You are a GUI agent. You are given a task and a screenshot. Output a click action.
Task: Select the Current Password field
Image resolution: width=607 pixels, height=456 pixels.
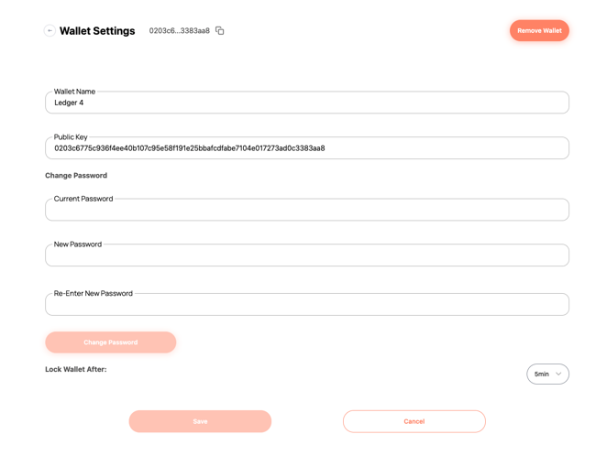306,210
